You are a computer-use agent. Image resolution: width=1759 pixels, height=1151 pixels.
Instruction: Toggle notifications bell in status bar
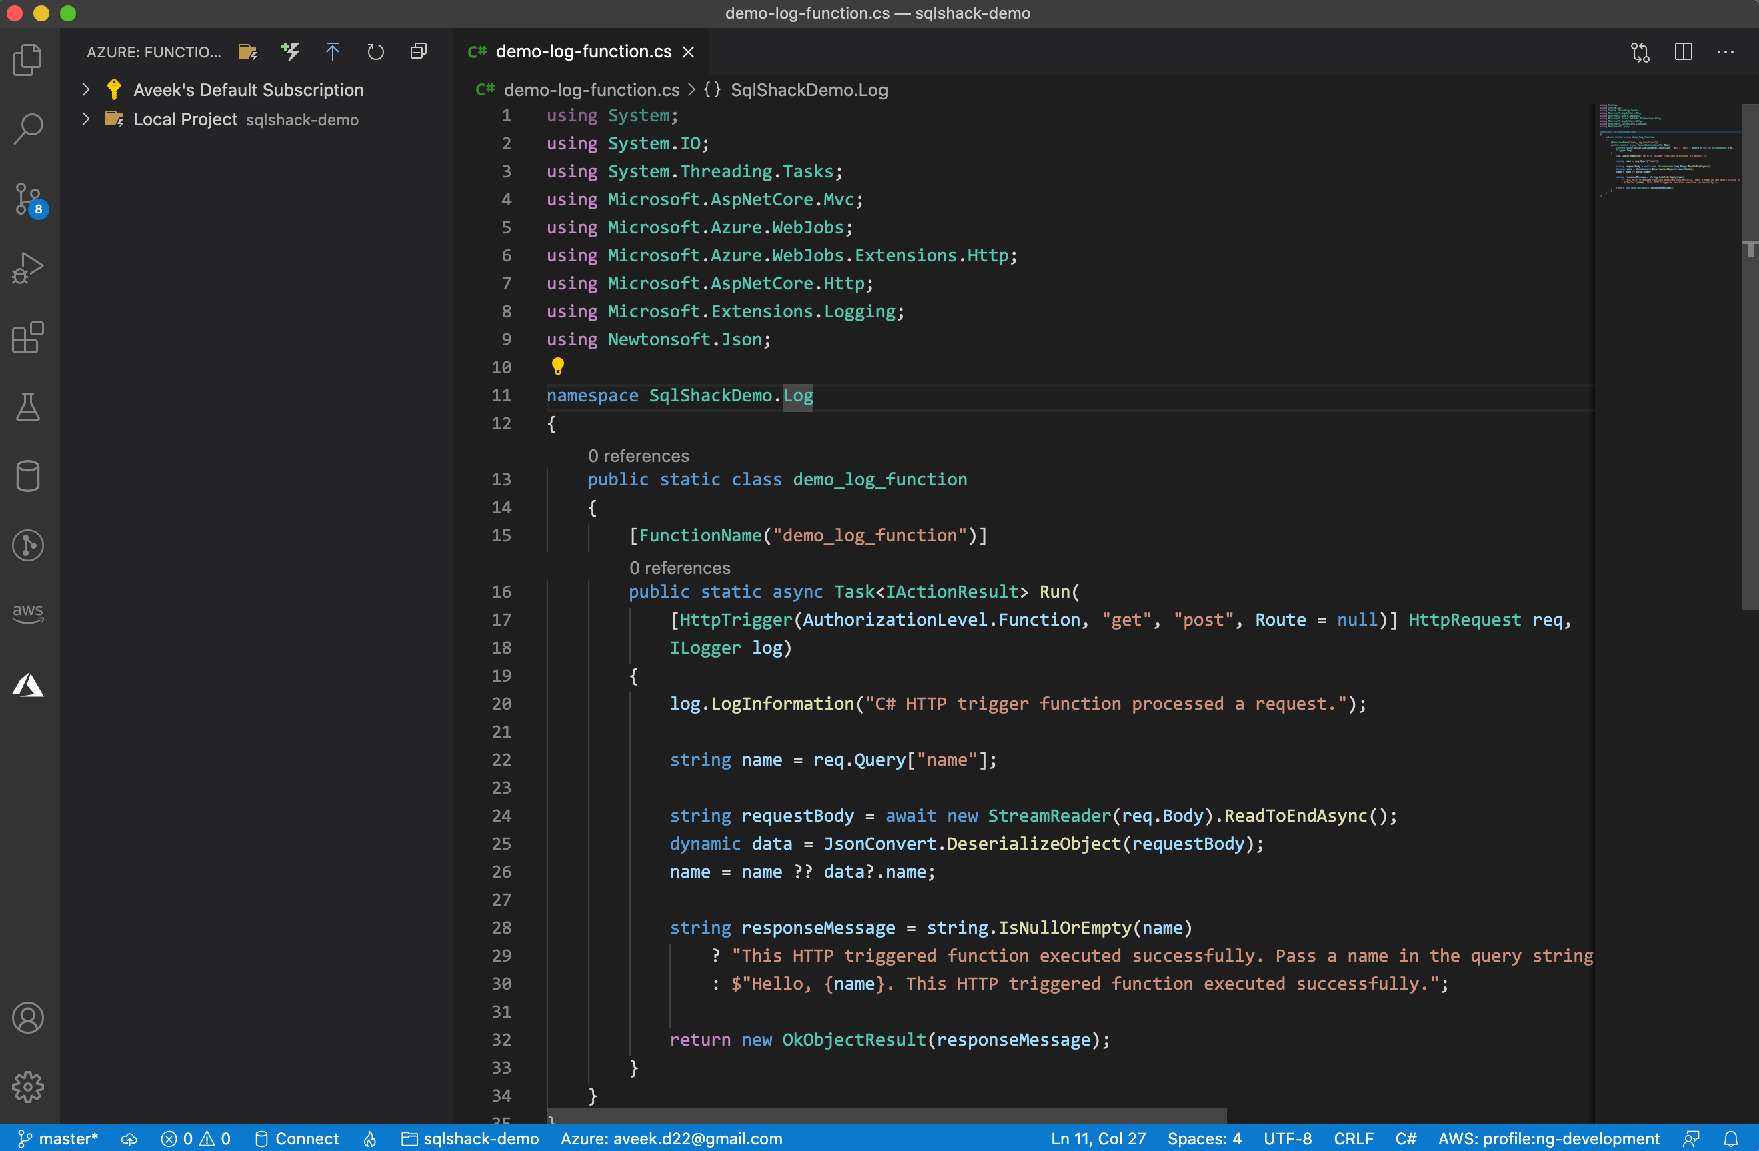(x=1731, y=1138)
